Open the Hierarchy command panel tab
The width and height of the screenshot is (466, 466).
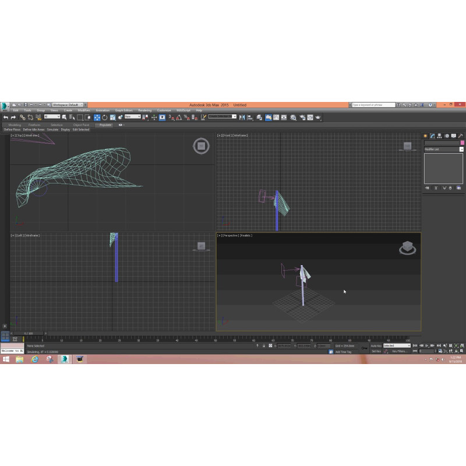[x=439, y=136]
